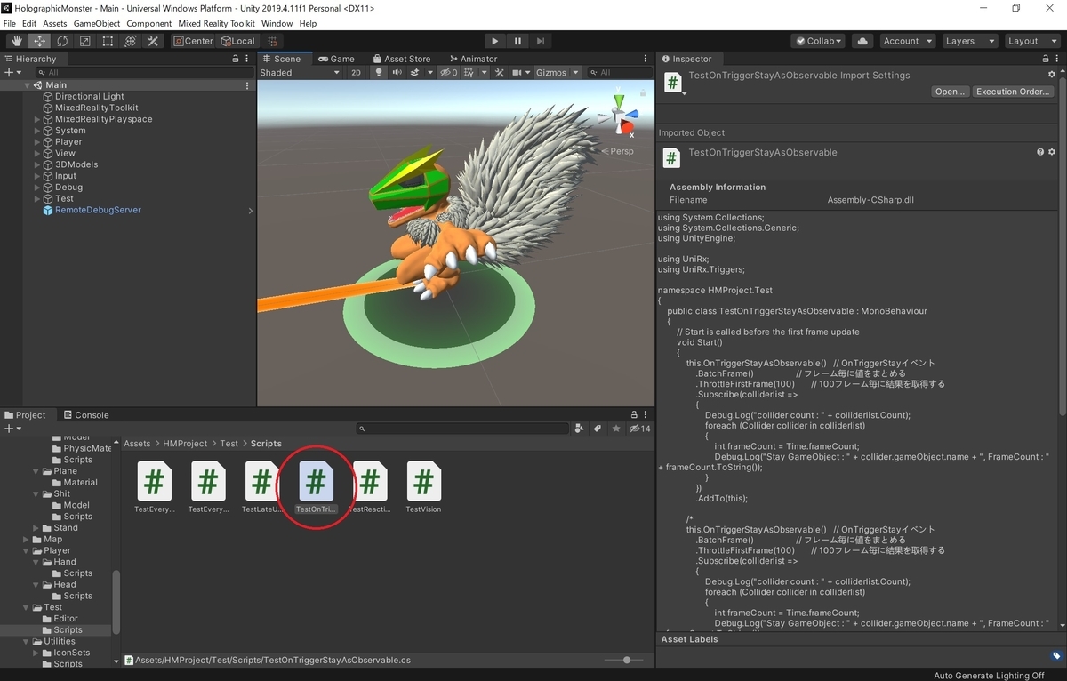Select TestVision script thumbnail
Screen dimensions: 1067x681
click(x=423, y=488)
